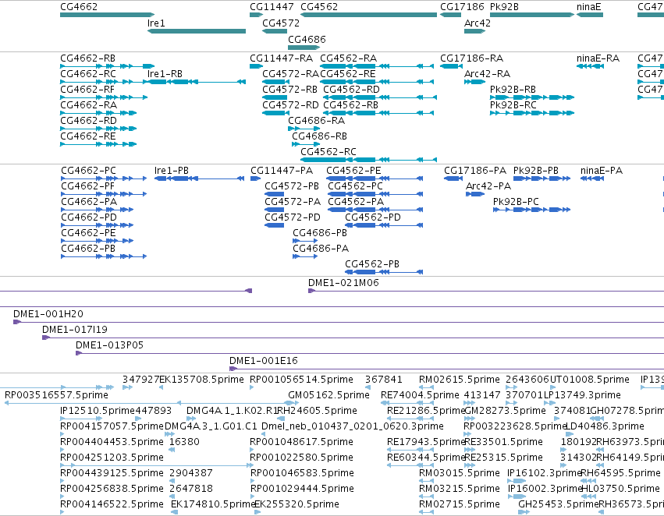Click the CG4686 gene name
Screen dimensions: 664x516
[307, 39]
